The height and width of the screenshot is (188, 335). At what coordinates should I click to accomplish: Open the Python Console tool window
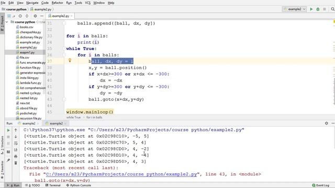tap(79, 185)
